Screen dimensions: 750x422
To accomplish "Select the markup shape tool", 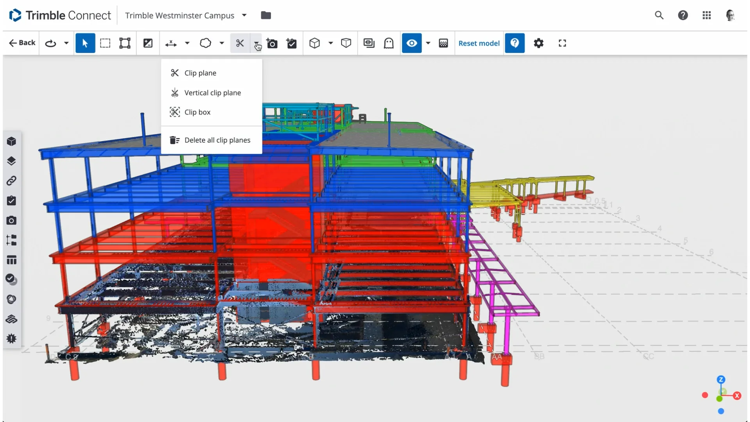I will 205,43.
